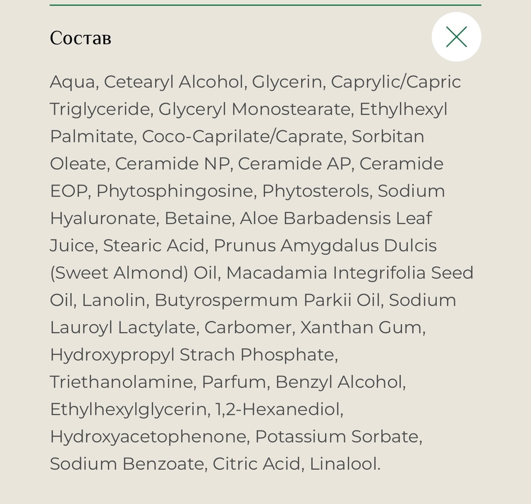Close the Состав ingredients panel
Image resolution: width=531 pixels, height=504 pixels.
tap(456, 37)
